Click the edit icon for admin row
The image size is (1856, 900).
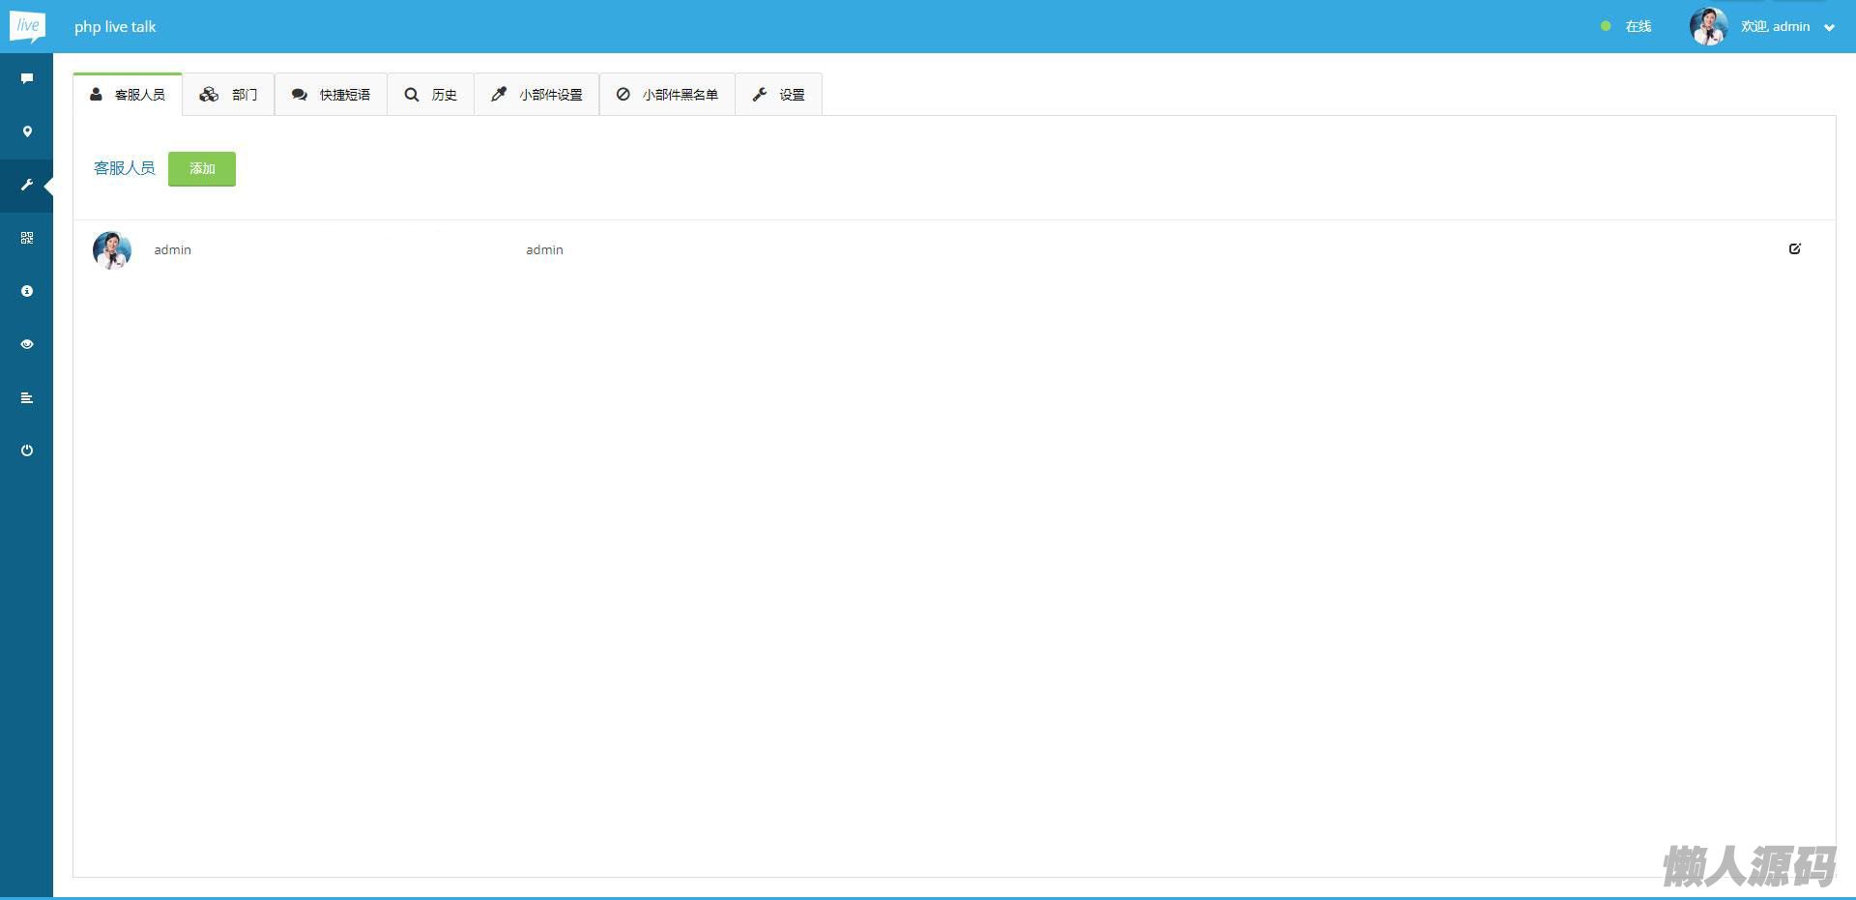pos(1795,248)
